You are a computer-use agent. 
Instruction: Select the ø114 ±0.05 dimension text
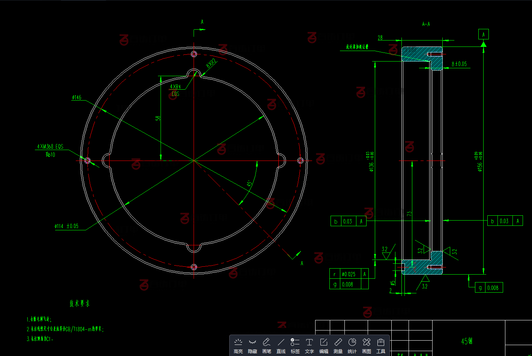click(66, 226)
